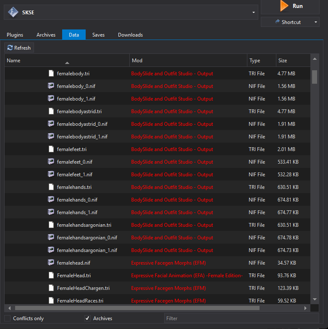The image size is (328, 329).
Task: Switch to the Plugins tab
Action: pyautogui.click(x=15, y=35)
